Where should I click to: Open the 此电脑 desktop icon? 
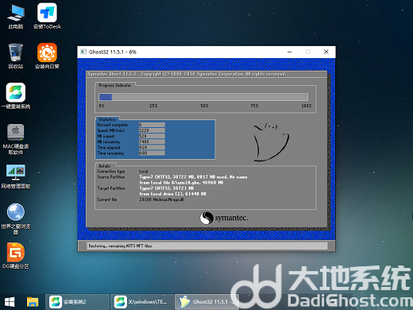pyautogui.click(x=16, y=16)
